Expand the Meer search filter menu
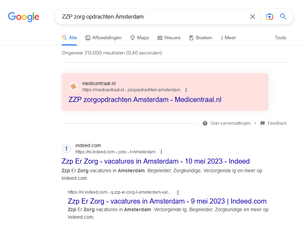304x237 pixels. pos(228,38)
